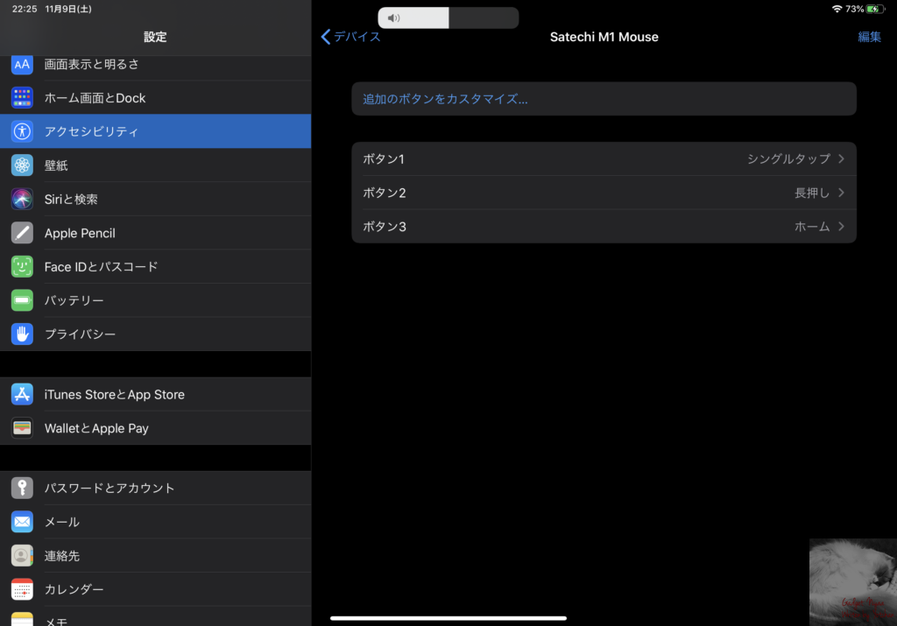Expand ボタン1 シングルタップ options chevron
The height and width of the screenshot is (626, 897).
coord(841,159)
